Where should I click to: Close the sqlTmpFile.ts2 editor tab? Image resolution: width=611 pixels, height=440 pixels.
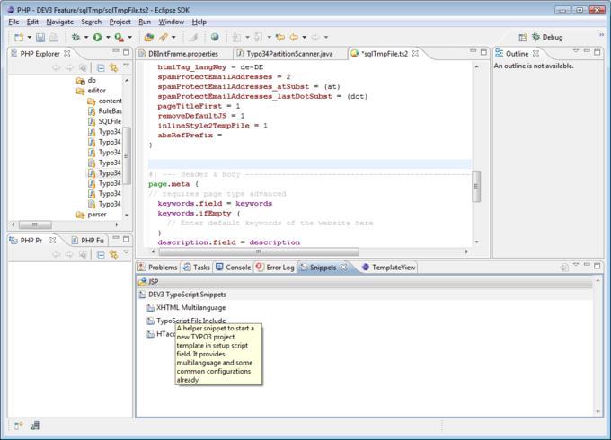[415, 53]
